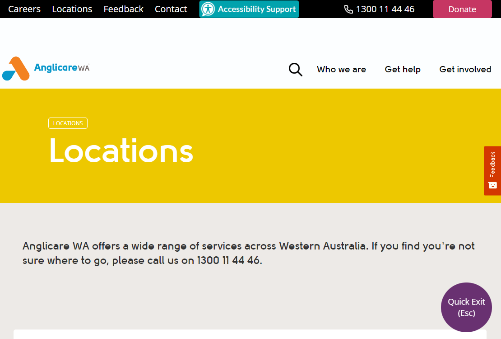The width and height of the screenshot is (501, 339).
Task: Open the Contact page link
Action: point(171,9)
